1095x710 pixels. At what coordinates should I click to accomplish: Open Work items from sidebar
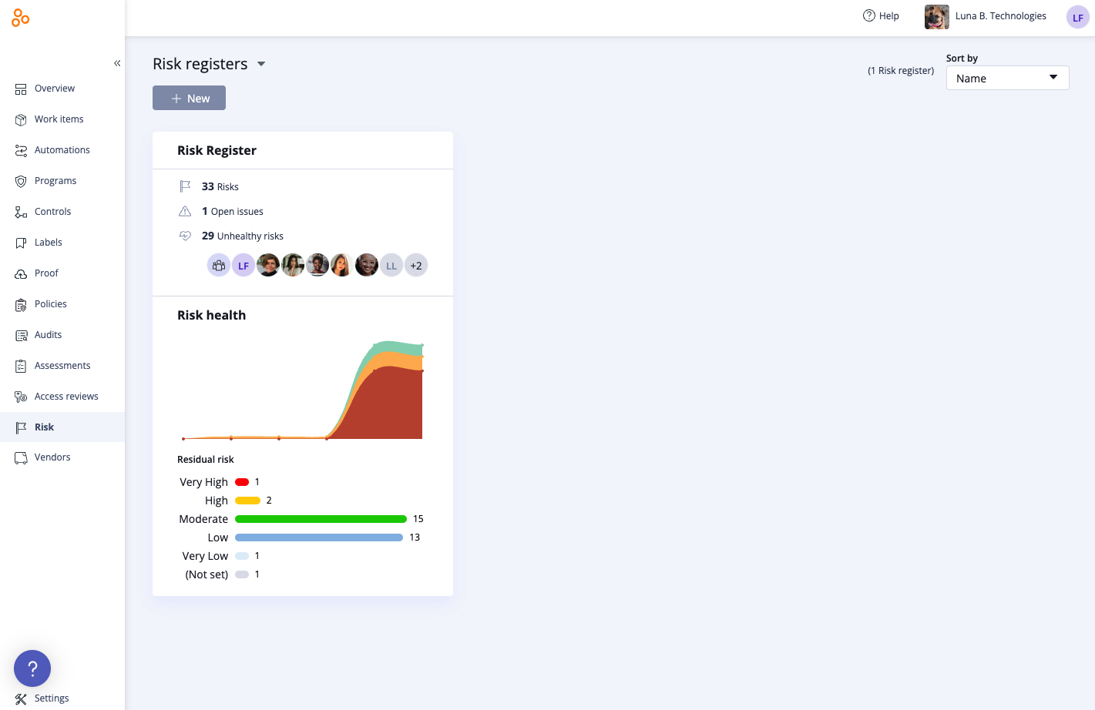pyautogui.click(x=59, y=119)
